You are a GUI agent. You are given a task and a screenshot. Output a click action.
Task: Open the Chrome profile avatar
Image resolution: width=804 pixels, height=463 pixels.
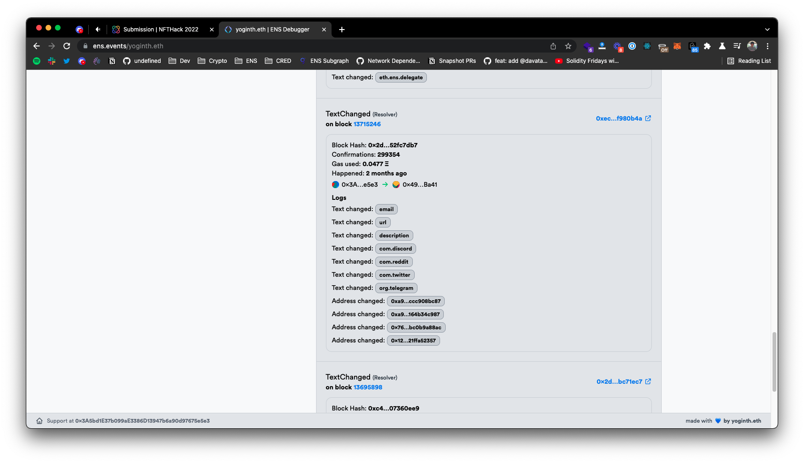click(x=752, y=46)
